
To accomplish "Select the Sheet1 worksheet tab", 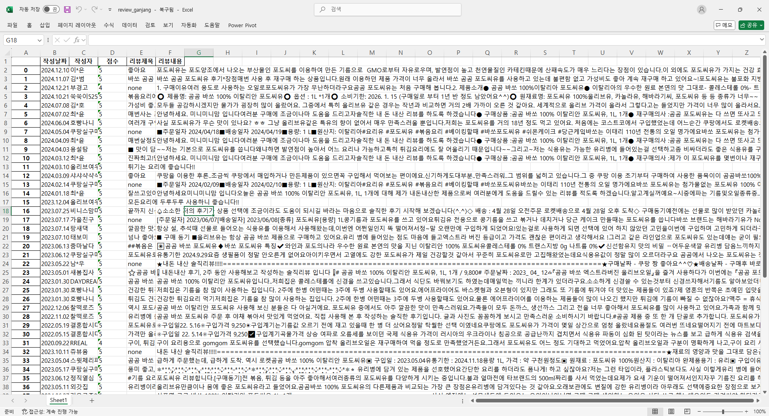I will (x=58, y=400).
